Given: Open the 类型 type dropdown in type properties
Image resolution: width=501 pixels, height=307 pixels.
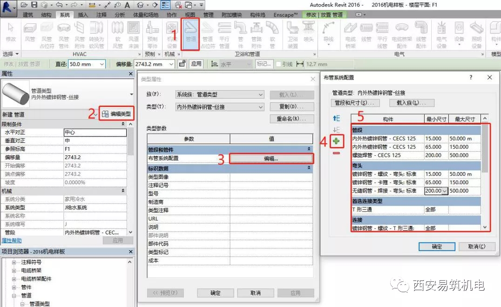Looking at the screenshot, I should (260, 107).
